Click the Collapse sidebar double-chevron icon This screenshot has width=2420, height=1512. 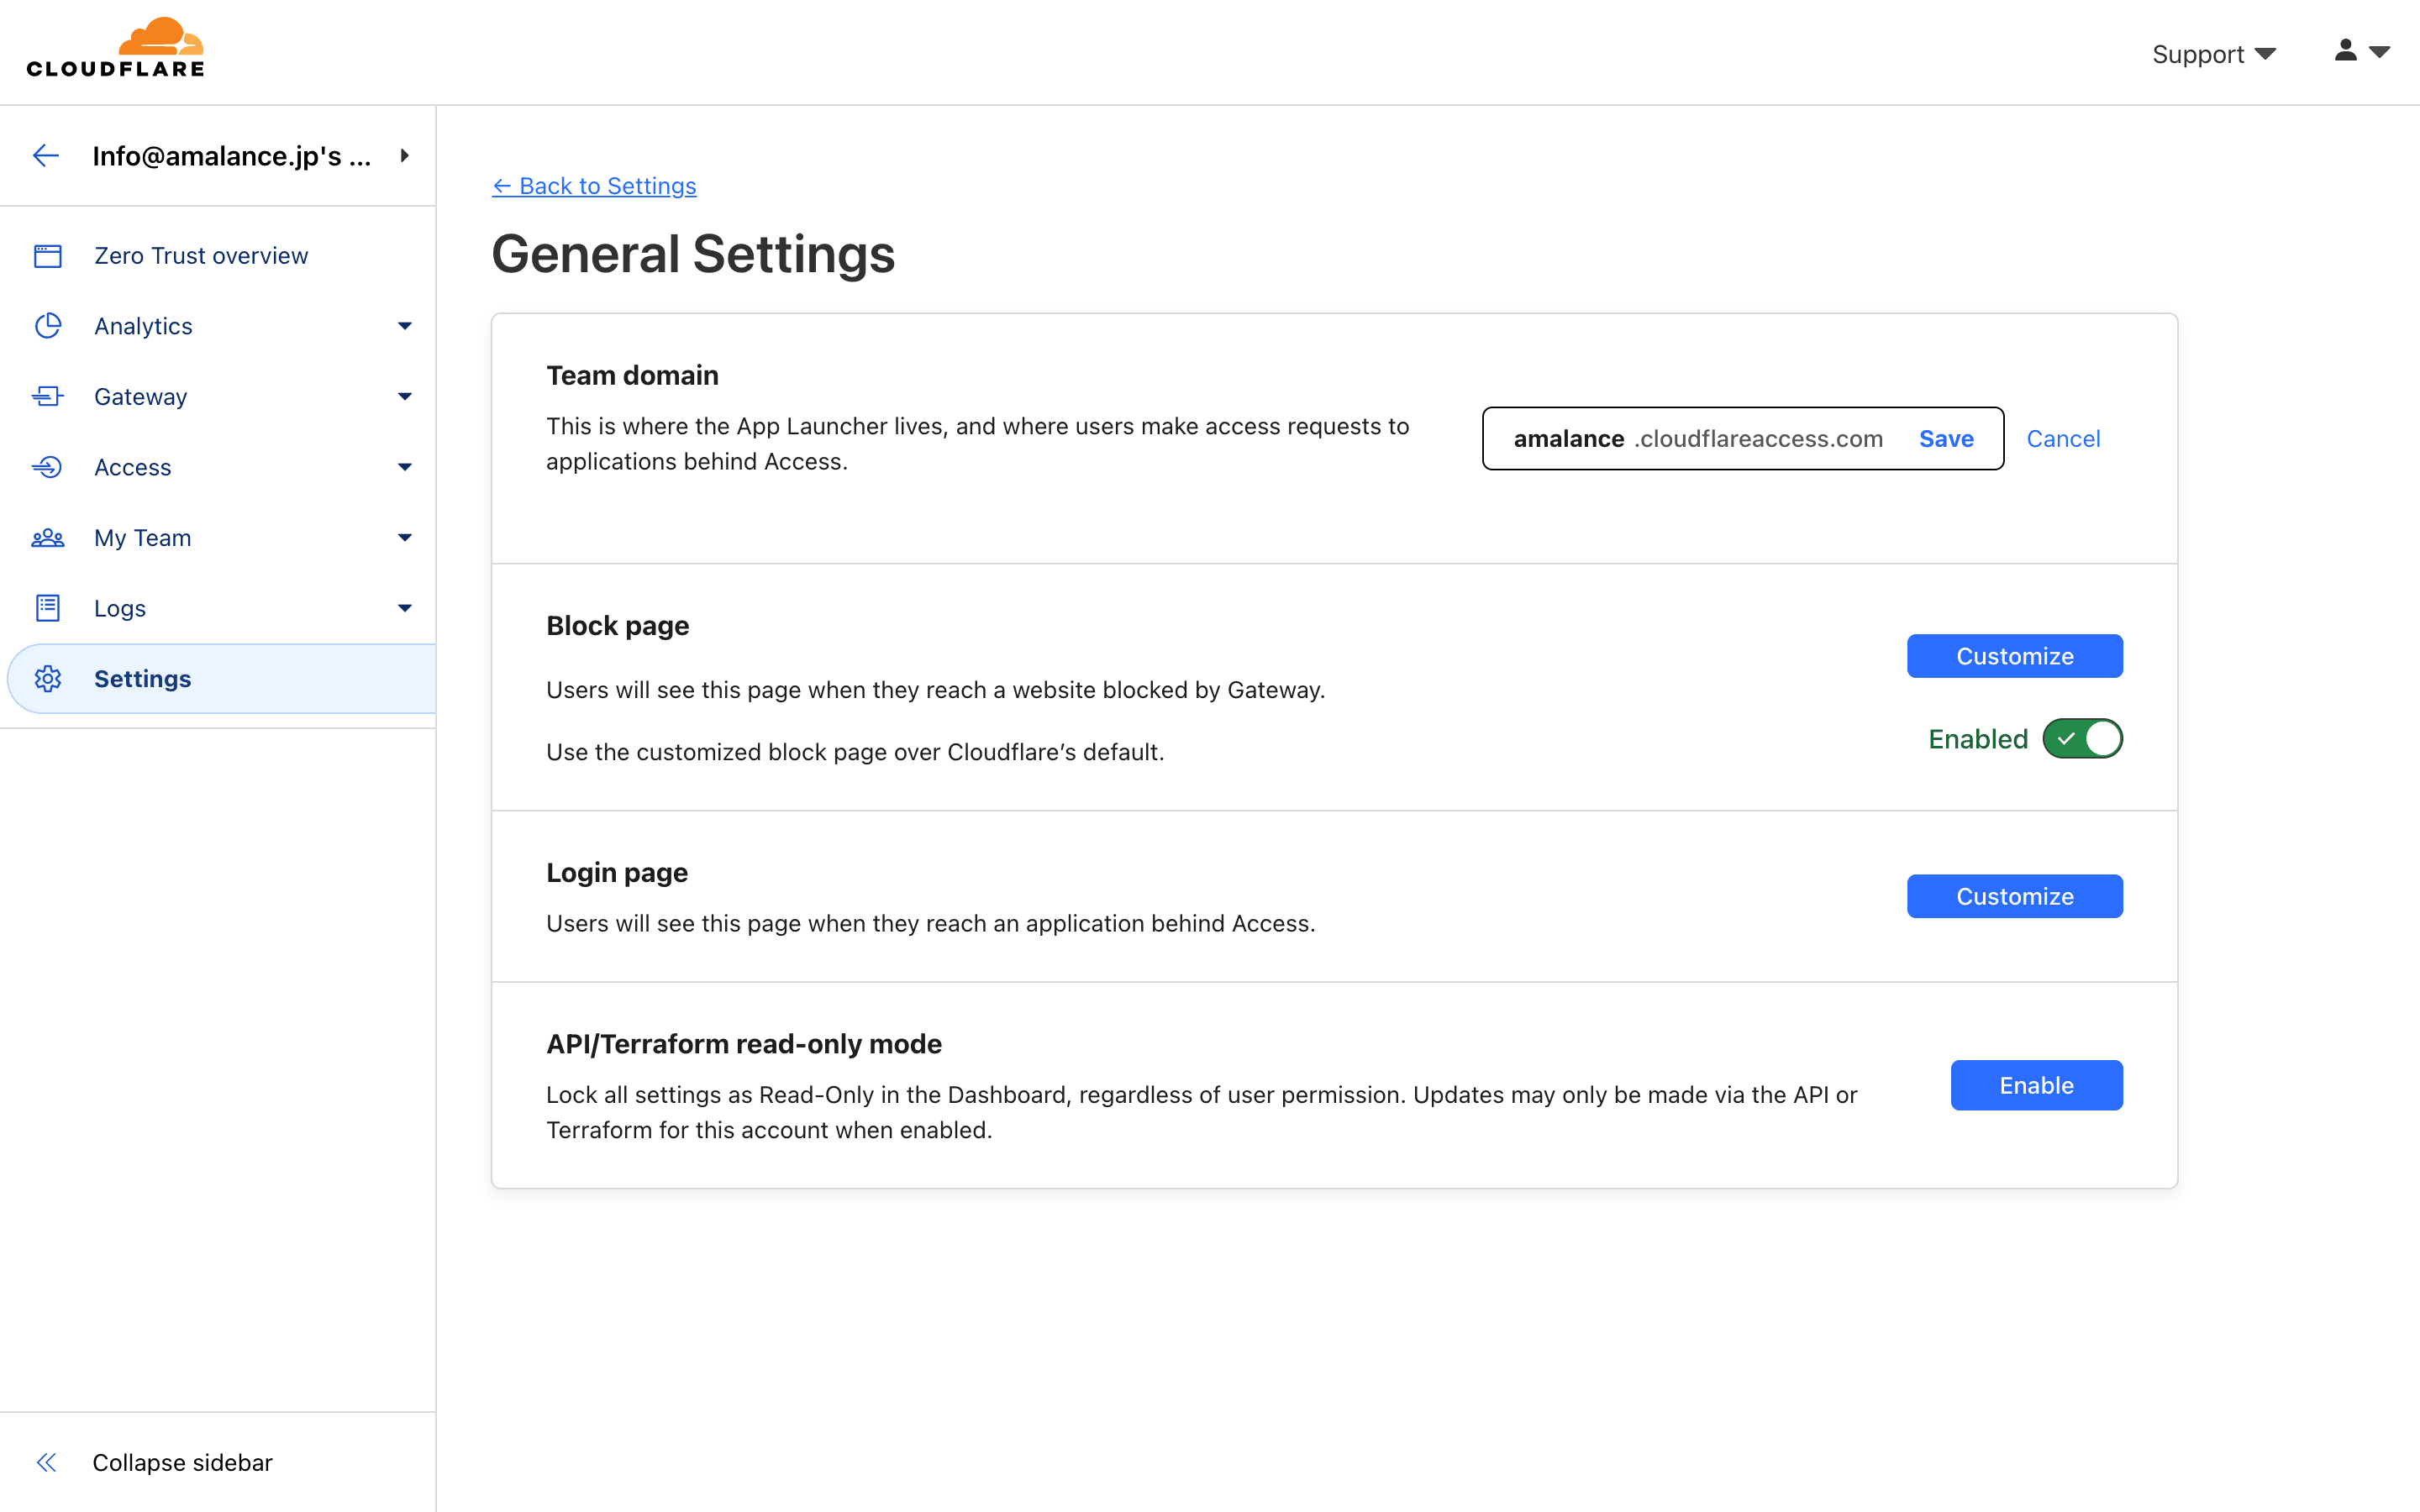coord(46,1462)
